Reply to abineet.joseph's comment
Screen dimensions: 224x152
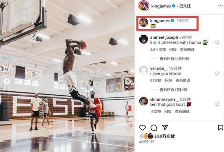pos(173,50)
